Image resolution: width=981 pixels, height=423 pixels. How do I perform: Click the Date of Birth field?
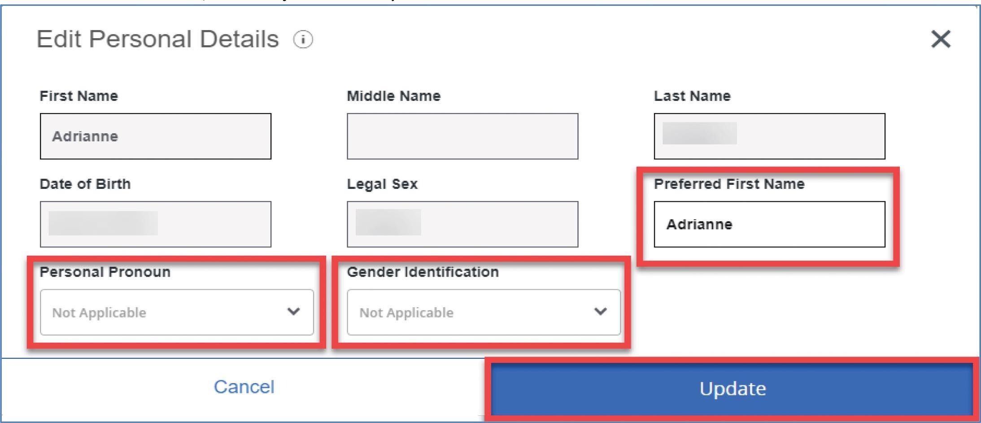155,224
